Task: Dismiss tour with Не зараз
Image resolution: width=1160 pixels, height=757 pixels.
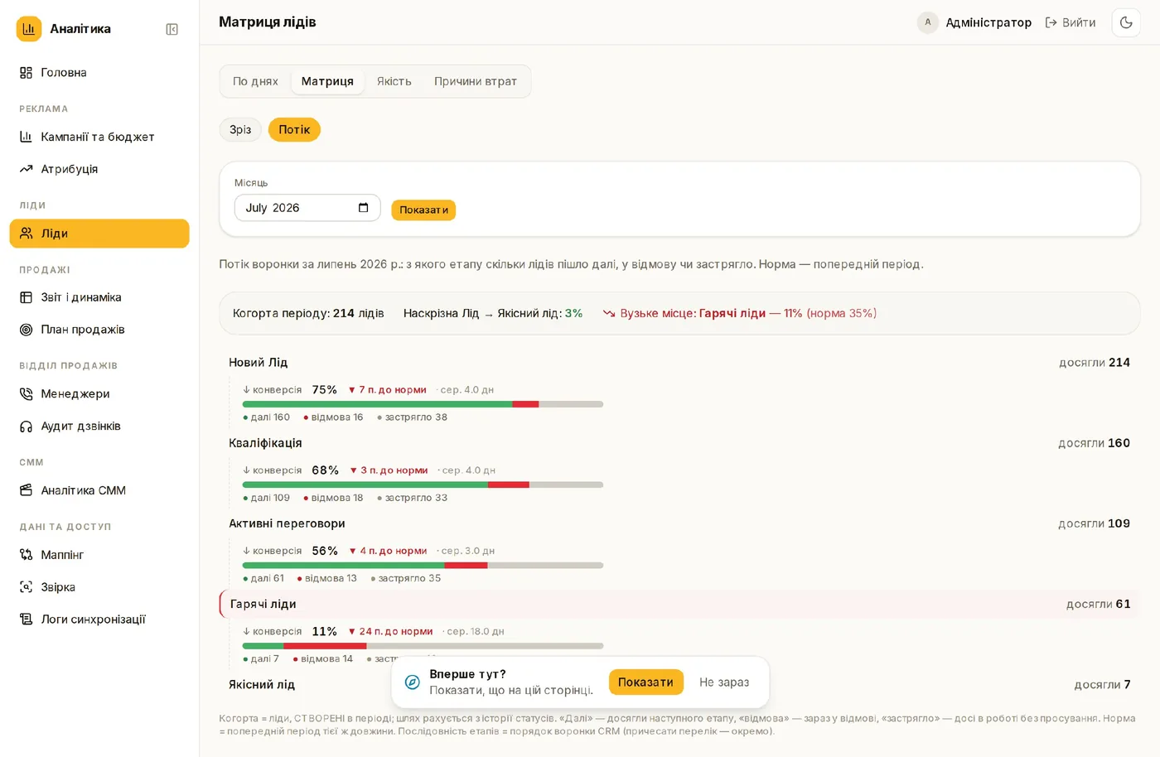Action: pos(724,682)
